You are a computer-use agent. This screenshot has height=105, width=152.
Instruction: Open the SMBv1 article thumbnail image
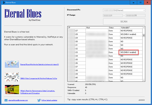coord(12,77)
